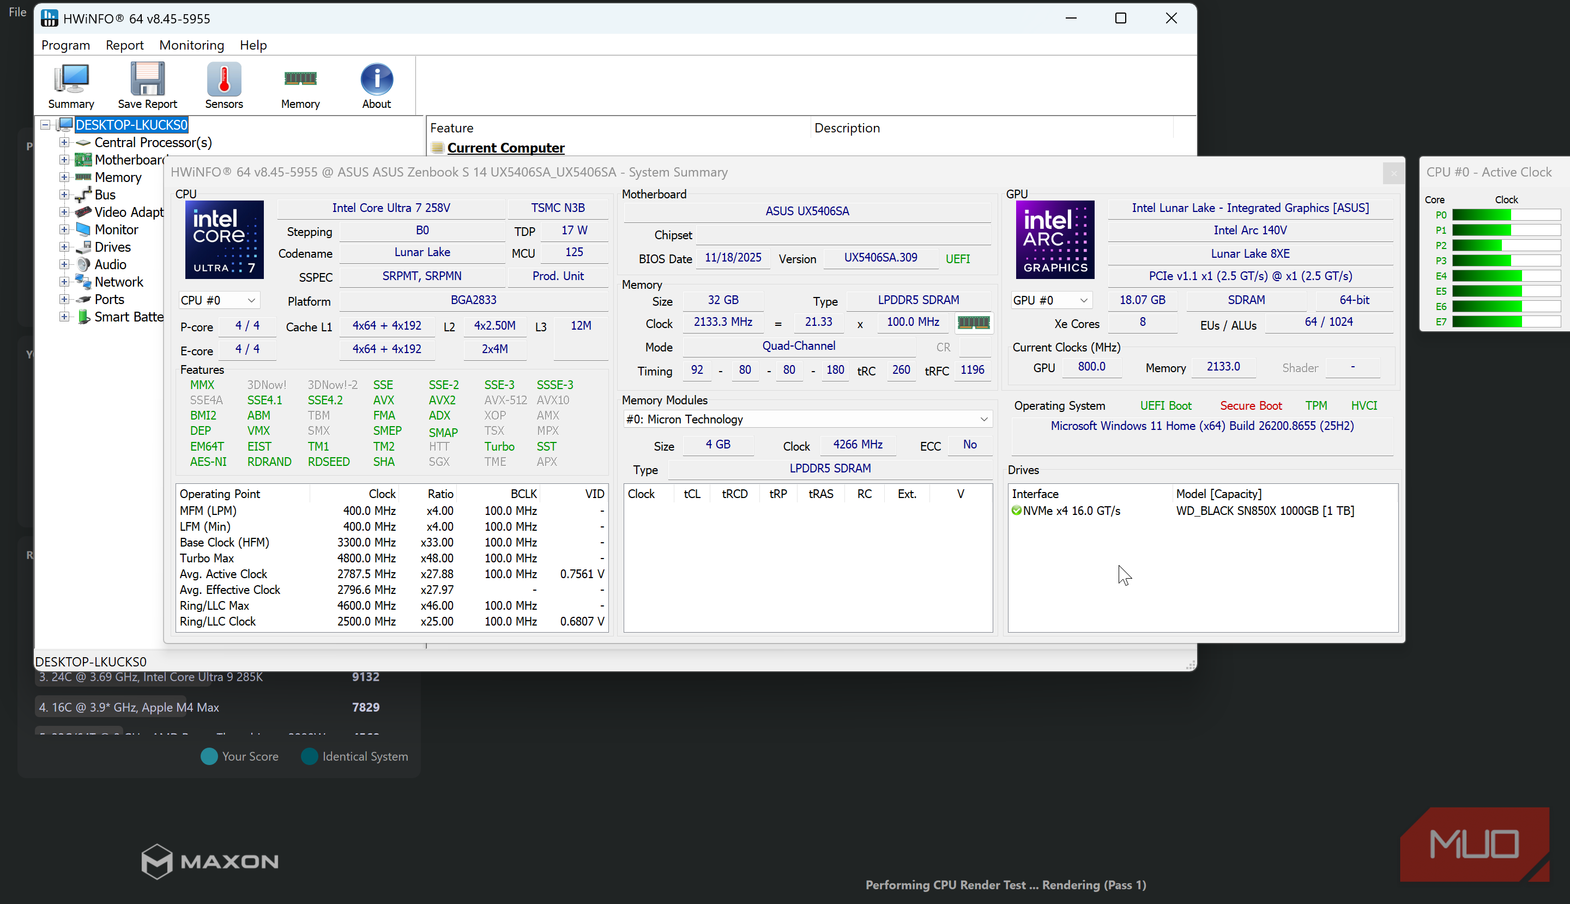Screen dimensions: 1570x904
Task: Collapse the DESKTOP-LKUCKS0 tree node
Action: coord(45,125)
